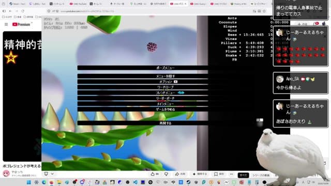Close the active browser tab
The image size is (331, 186).
tap(185, 4)
